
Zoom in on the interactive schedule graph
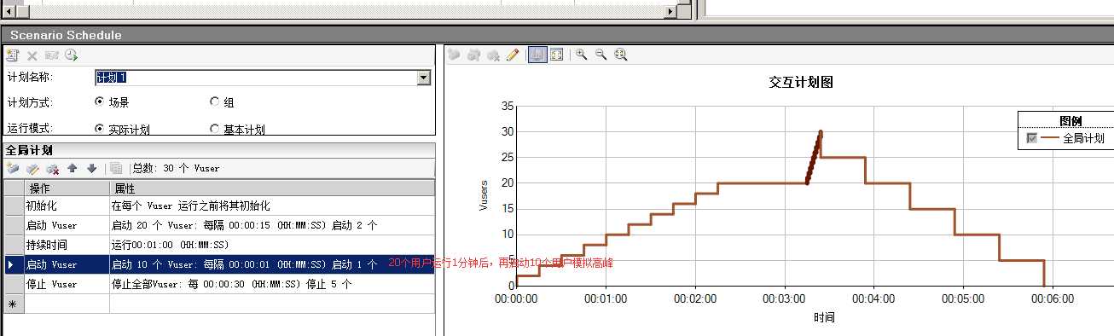[x=582, y=55]
